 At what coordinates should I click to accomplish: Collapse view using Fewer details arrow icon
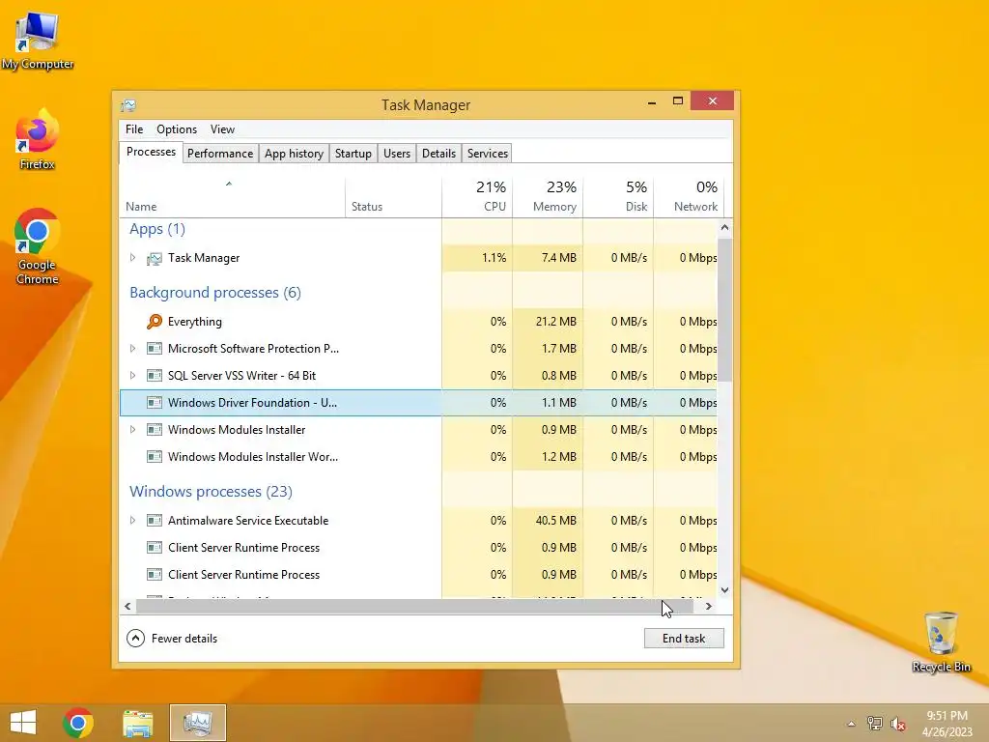[135, 639]
